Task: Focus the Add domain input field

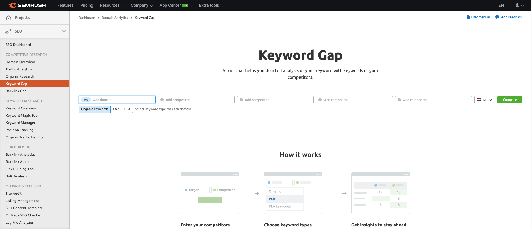Action: click(117, 100)
